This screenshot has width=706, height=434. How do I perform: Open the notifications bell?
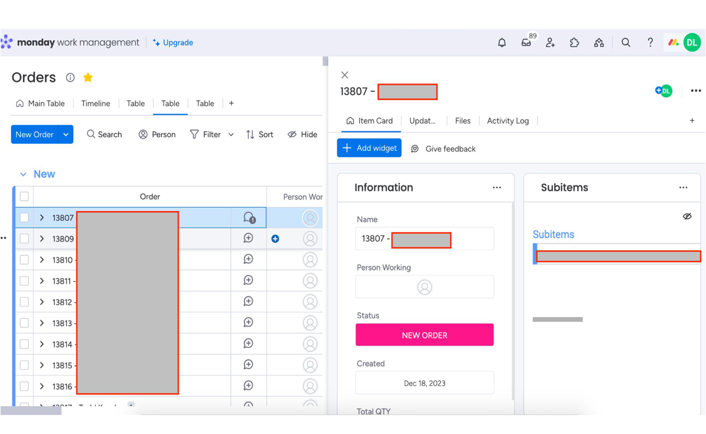click(502, 42)
